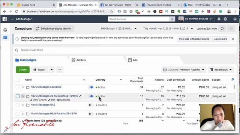The height and width of the screenshot is (135, 240).
Task: Click the search magnifier button in business search
Action: [x=172, y=19]
